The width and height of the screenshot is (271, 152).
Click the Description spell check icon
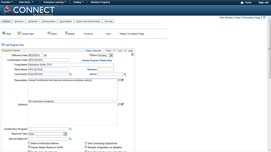click(122, 80)
